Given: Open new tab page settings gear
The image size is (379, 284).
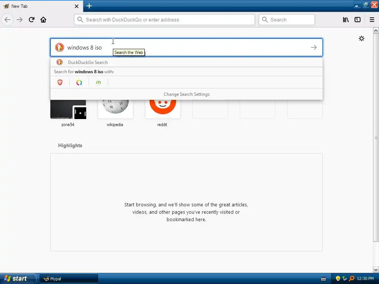Looking at the screenshot, I should [x=361, y=38].
